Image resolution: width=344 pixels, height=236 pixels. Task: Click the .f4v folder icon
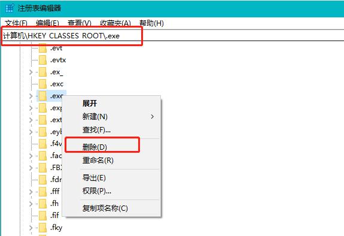[42, 144]
